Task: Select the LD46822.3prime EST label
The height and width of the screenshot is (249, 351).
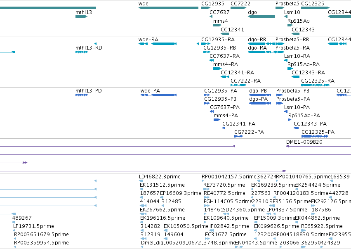Action: tap(160, 177)
